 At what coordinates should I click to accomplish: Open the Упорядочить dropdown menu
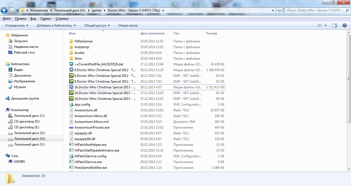pos(16,25)
